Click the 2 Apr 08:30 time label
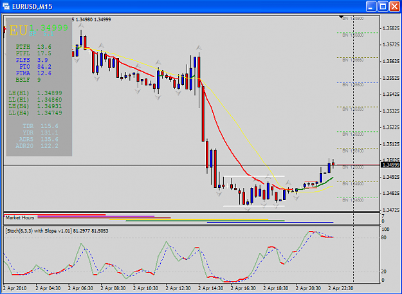The height and width of the screenshot is (294, 402). (x=113, y=288)
